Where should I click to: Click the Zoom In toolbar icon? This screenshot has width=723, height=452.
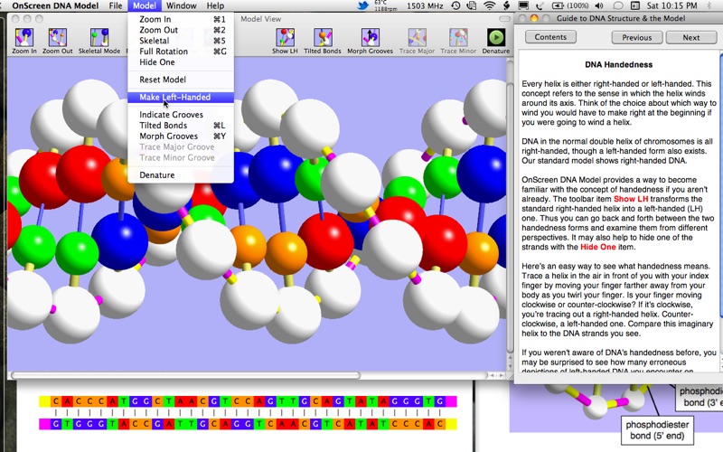click(x=24, y=41)
